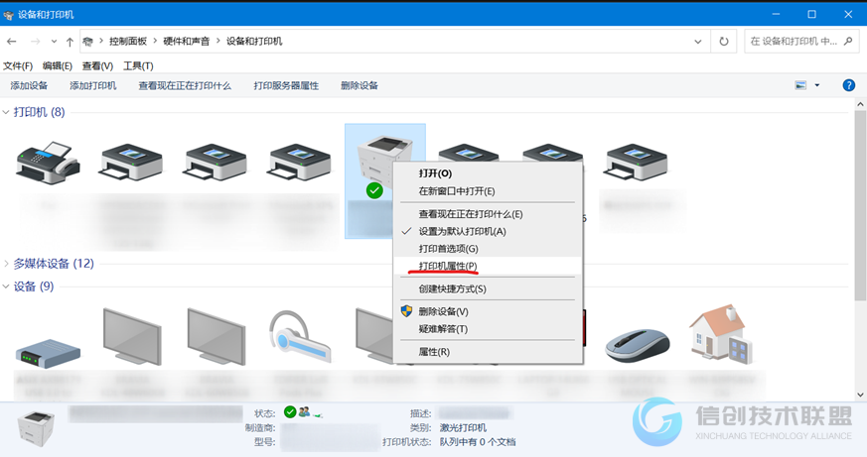
Task: Open the 工具(T) menu
Action: pyautogui.click(x=138, y=66)
